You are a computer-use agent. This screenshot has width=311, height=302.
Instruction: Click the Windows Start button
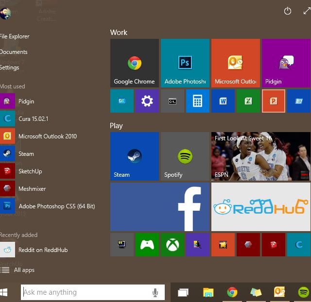[x=4, y=292]
